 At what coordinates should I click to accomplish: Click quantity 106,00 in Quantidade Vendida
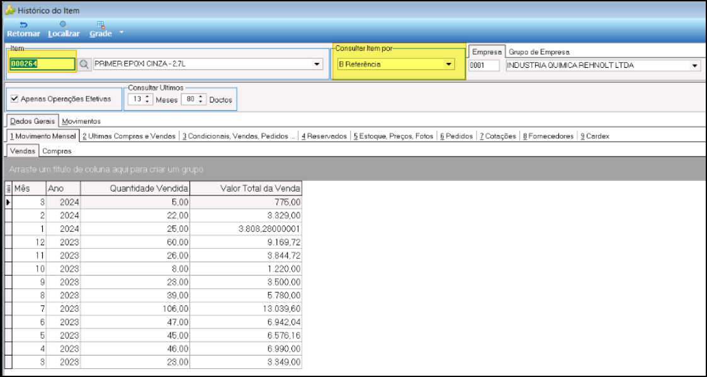click(176, 309)
